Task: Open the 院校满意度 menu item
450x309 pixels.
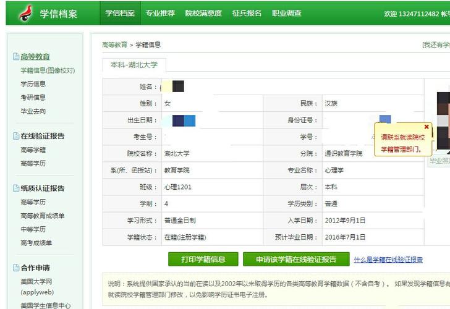Action: [x=203, y=13]
